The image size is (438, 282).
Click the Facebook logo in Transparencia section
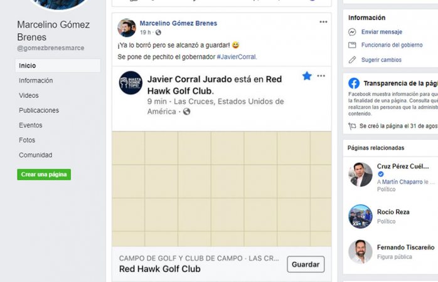point(354,83)
